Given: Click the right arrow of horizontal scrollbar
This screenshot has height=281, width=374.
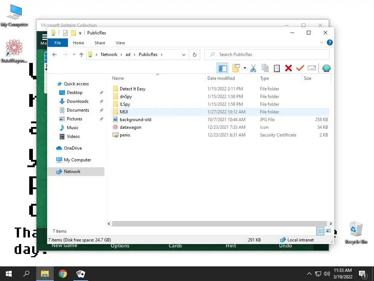Looking at the screenshot, I should click(331, 224).
